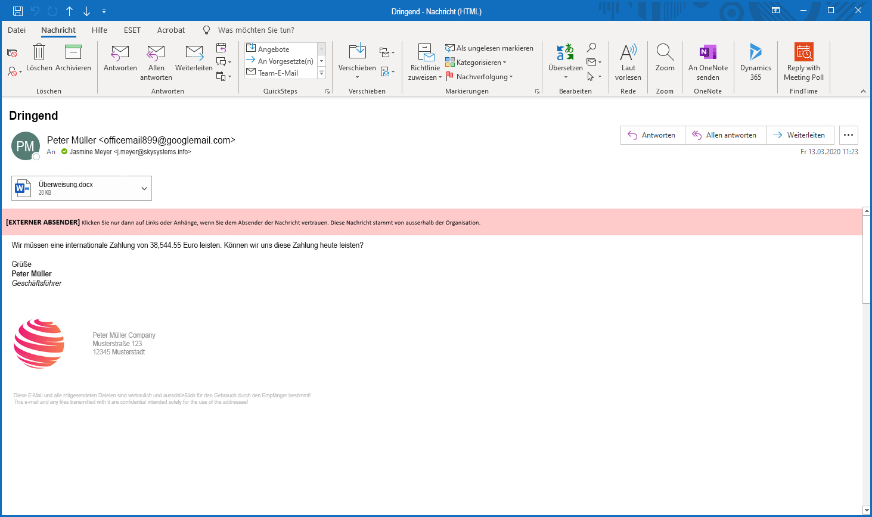872x517 pixels.
Task: Switch to the Nachricht ribbon tab
Action: pyautogui.click(x=58, y=30)
